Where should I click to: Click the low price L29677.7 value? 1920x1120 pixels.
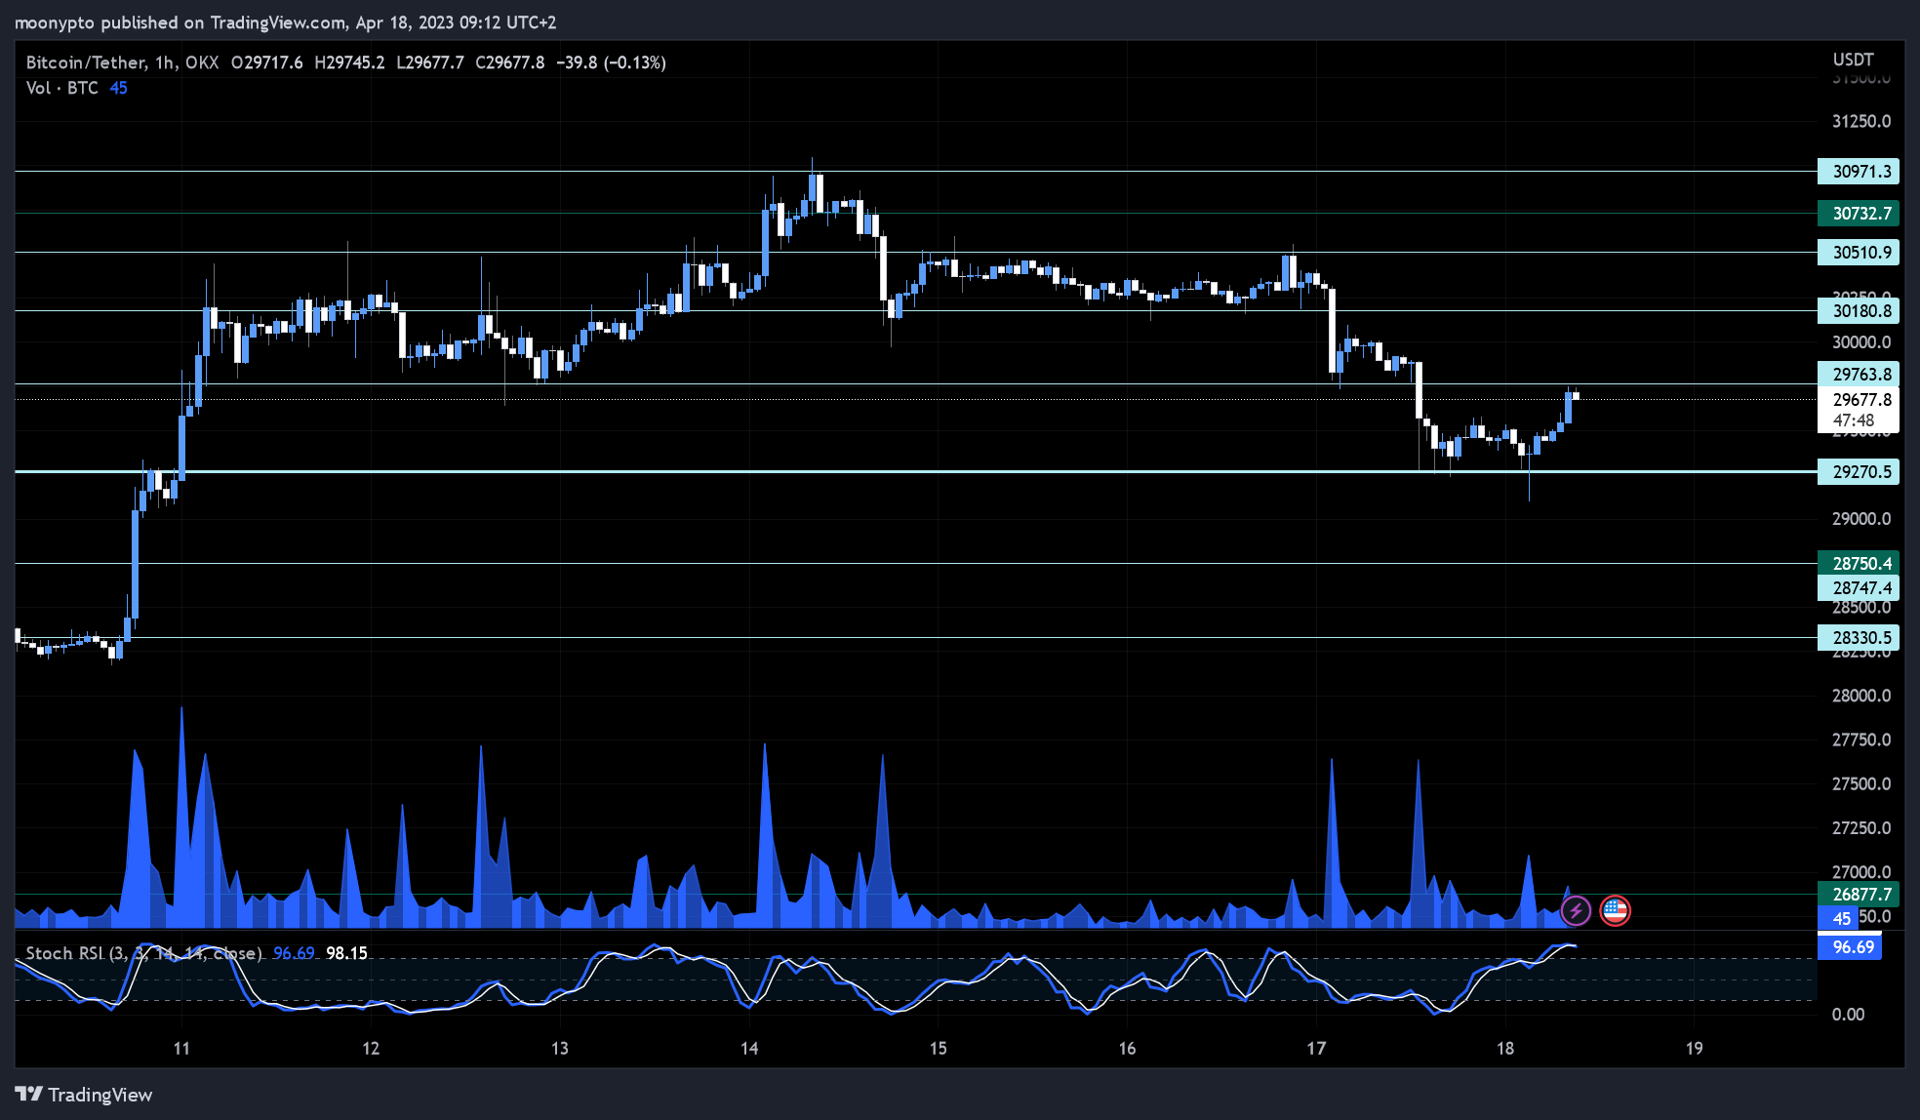point(430,62)
